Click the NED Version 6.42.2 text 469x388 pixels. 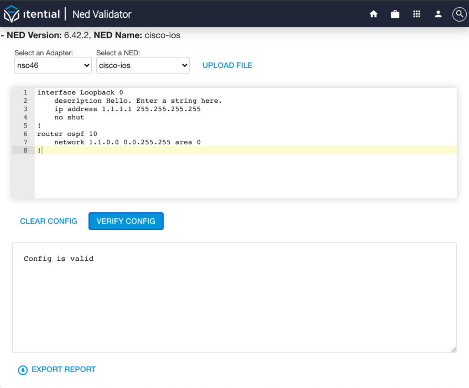48,35
